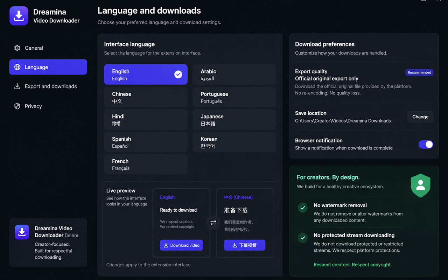Click the 'Ready to download' preview text
This screenshot has width=448, height=280.
(178, 210)
